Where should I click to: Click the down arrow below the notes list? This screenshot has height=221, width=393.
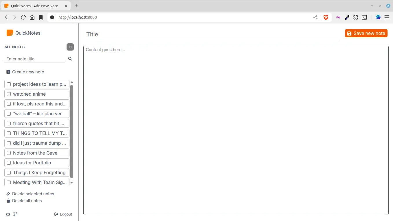(x=71, y=183)
